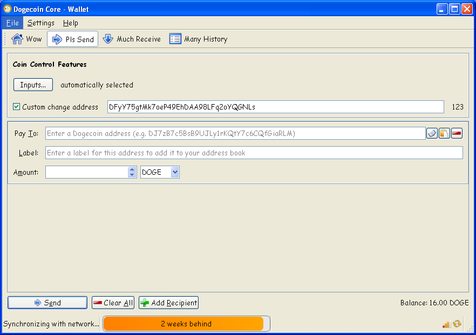Click the custom change address field
476x335 pixels.
pos(275,107)
